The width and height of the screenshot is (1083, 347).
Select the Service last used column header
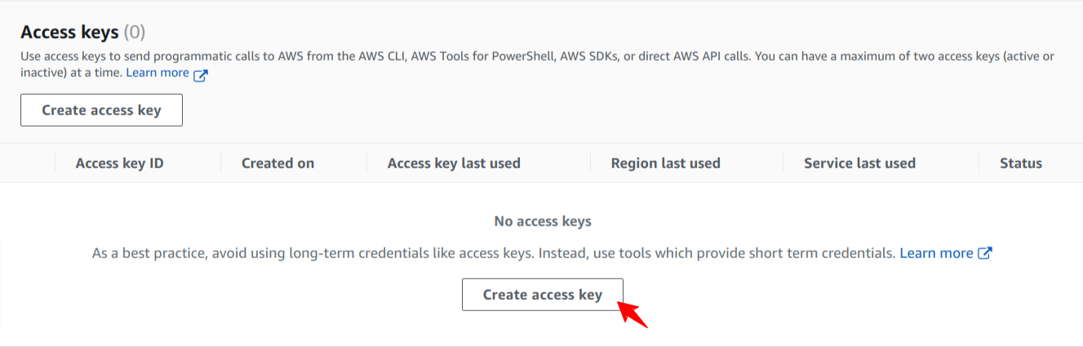click(859, 163)
